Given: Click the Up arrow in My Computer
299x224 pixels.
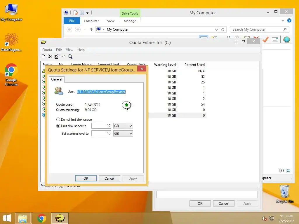Looking at the screenshot, I should point(91,29).
